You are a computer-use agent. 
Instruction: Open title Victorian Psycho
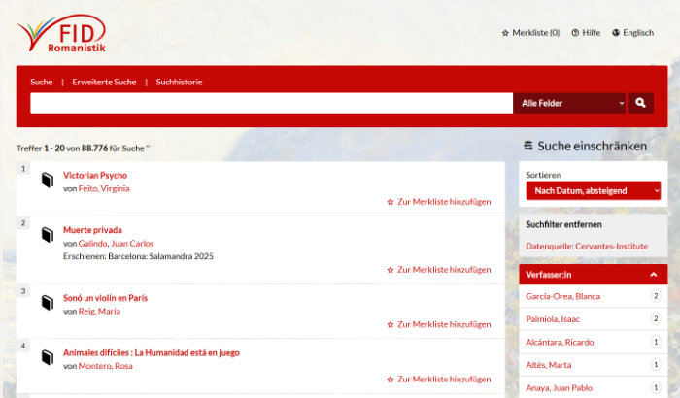95,175
